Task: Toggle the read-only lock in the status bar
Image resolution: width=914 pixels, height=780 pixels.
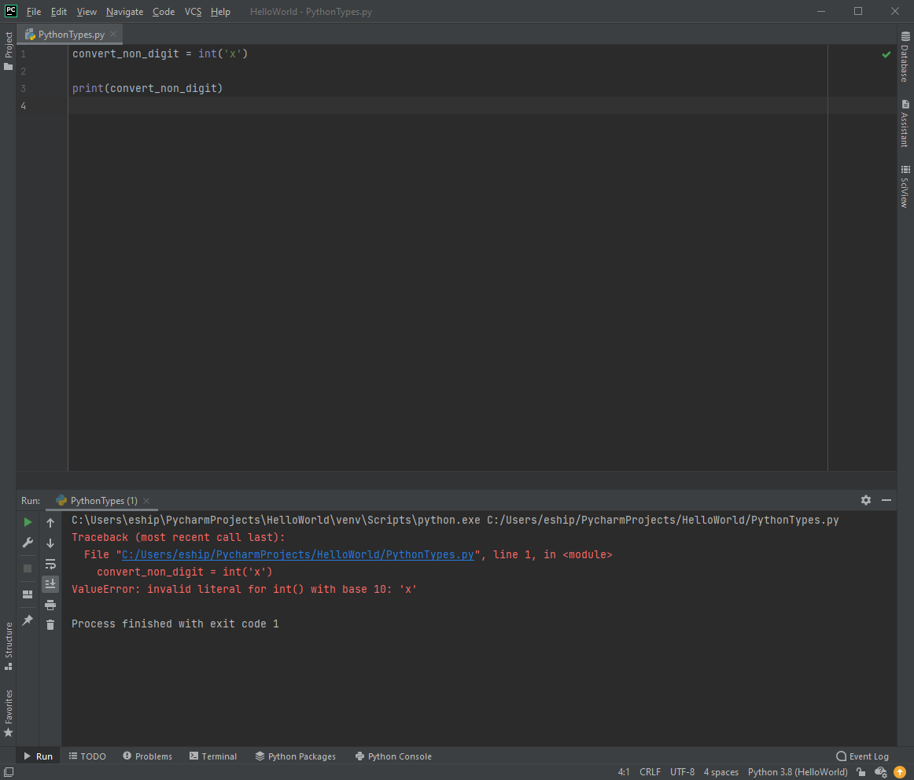Action: tap(861, 772)
